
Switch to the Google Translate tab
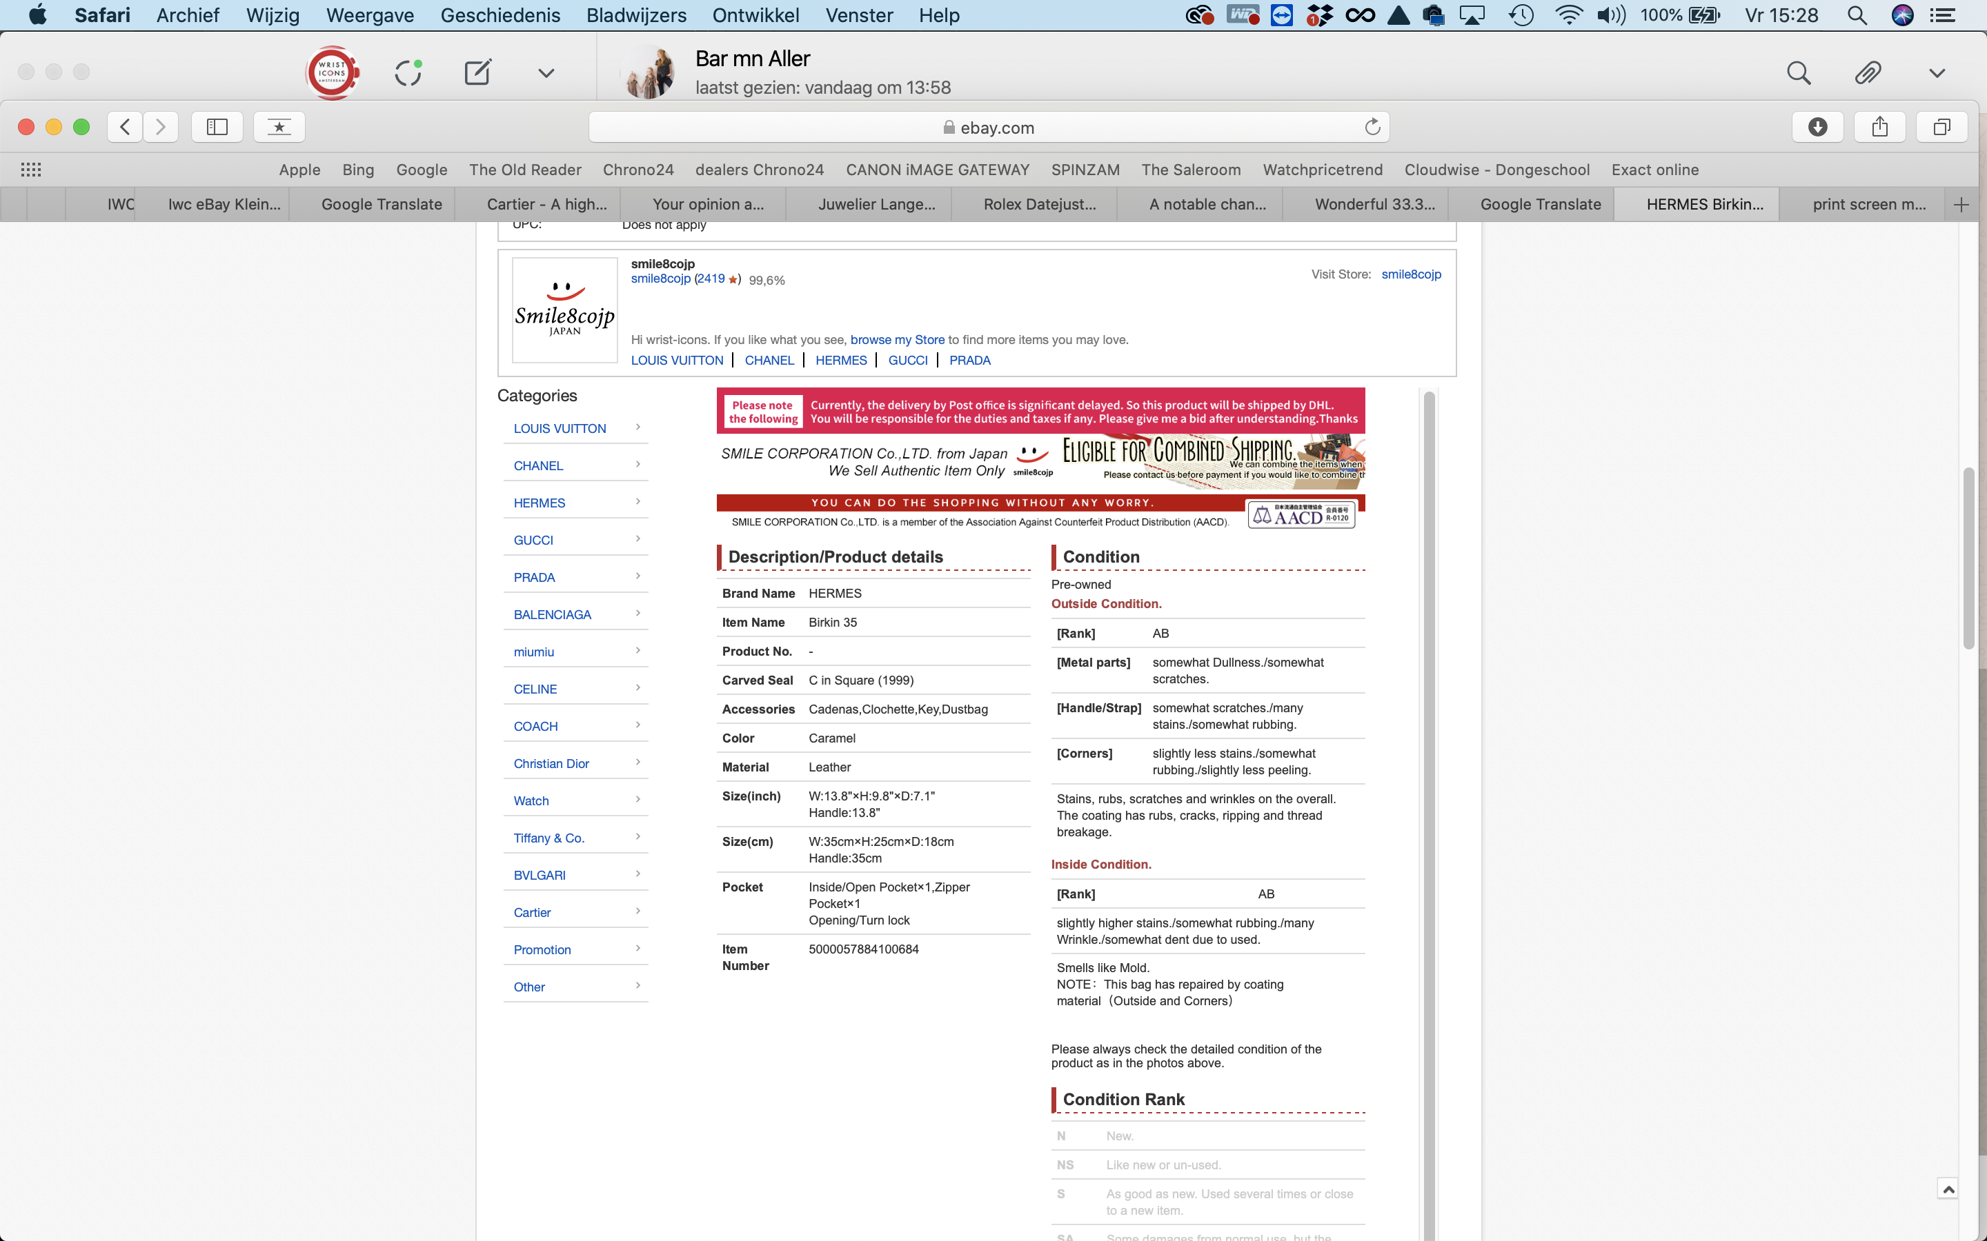(381, 204)
